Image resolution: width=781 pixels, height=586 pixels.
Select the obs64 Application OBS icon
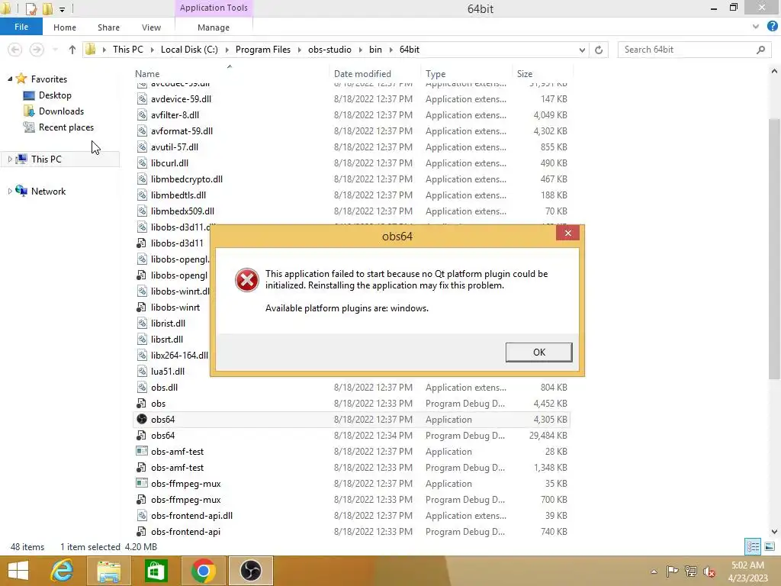click(x=142, y=419)
